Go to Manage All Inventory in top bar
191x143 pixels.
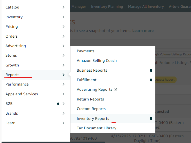click(x=146, y=6)
